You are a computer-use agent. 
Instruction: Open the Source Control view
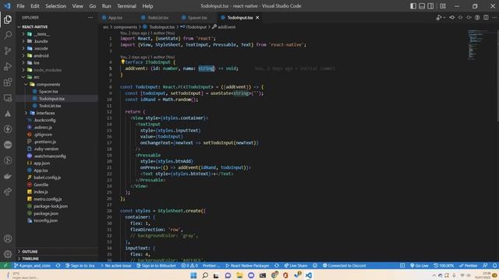(x=8, y=51)
